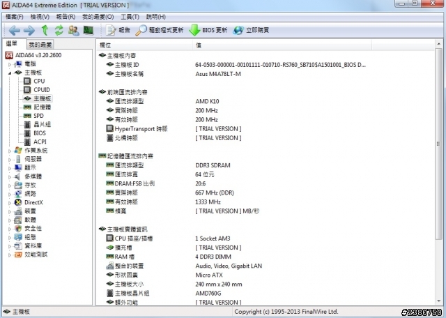Screen dimensions: 446x318
Task: Collapse the 主機板 parent tree node
Action: point(9,73)
